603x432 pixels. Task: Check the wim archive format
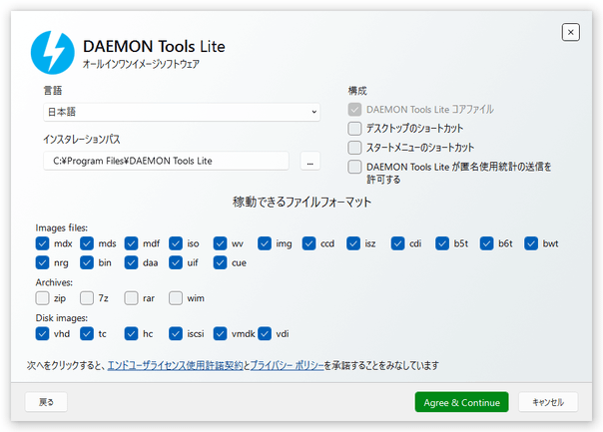176,298
